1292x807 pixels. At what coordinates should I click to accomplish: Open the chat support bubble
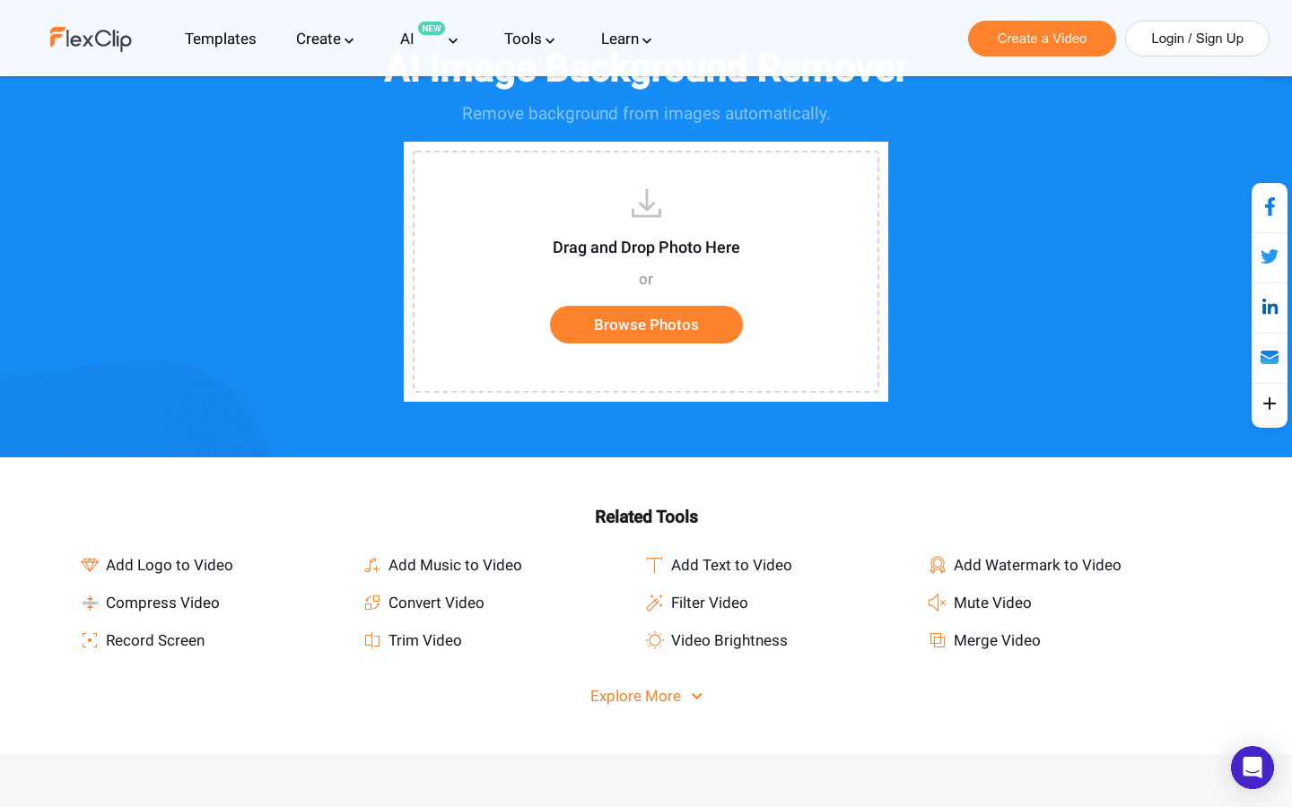click(x=1253, y=768)
